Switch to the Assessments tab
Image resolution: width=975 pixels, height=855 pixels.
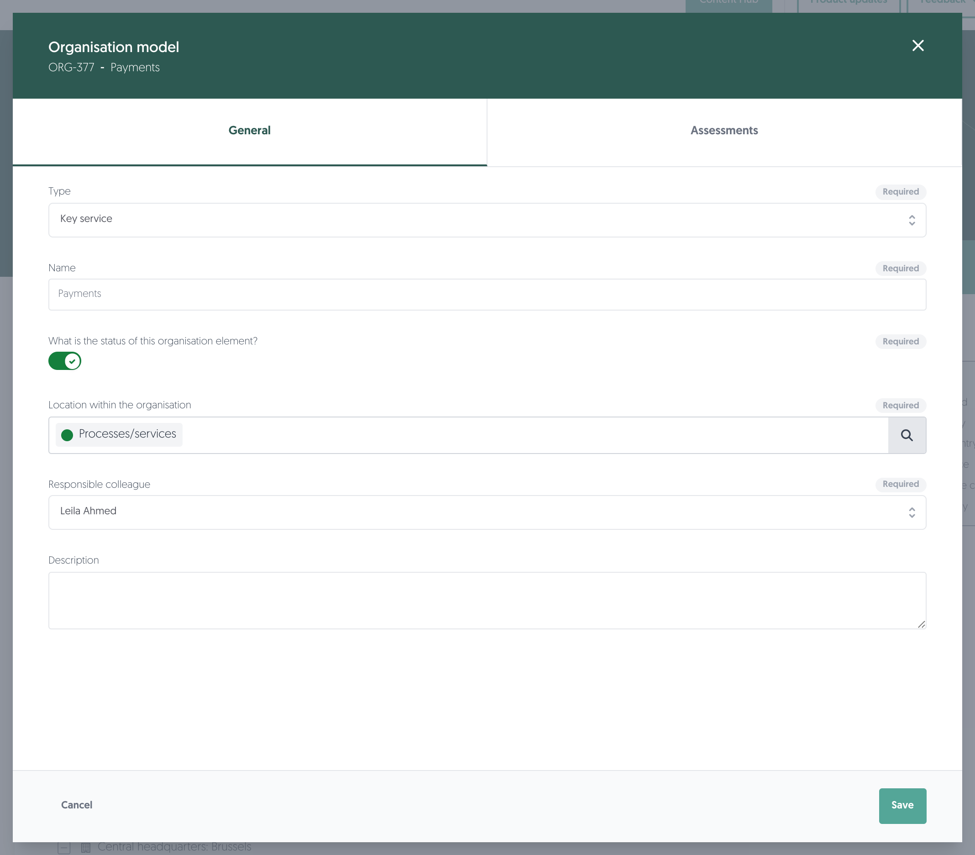point(724,132)
